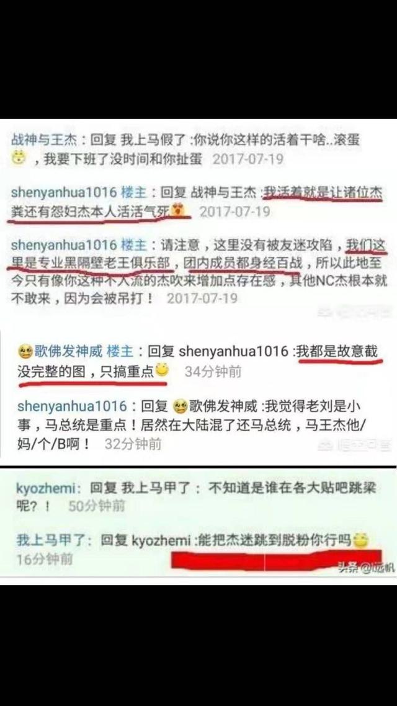This screenshot has height=706, width=397.
Task: Click emoji before 歌佛发神威 in reply text
Action: (x=180, y=406)
